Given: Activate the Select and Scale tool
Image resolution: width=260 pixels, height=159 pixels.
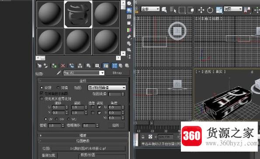Looking at the screenshot, I should [219, 10].
